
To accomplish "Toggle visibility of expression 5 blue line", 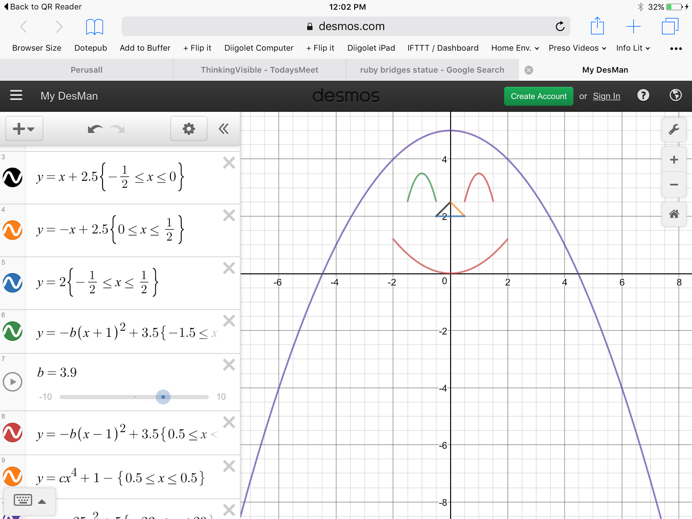I will click(x=13, y=283).
